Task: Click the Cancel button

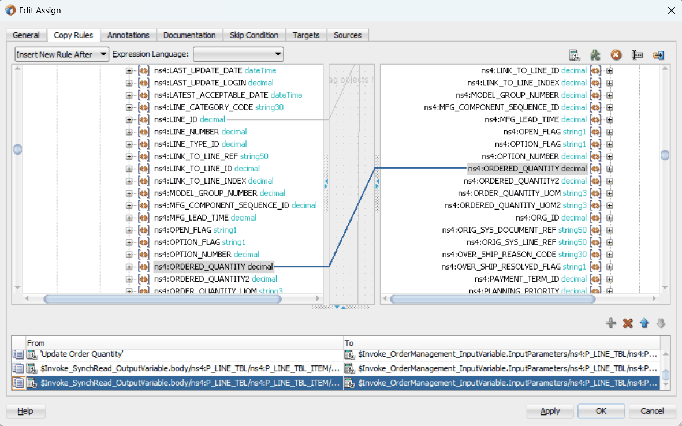Action: (652, 411)
